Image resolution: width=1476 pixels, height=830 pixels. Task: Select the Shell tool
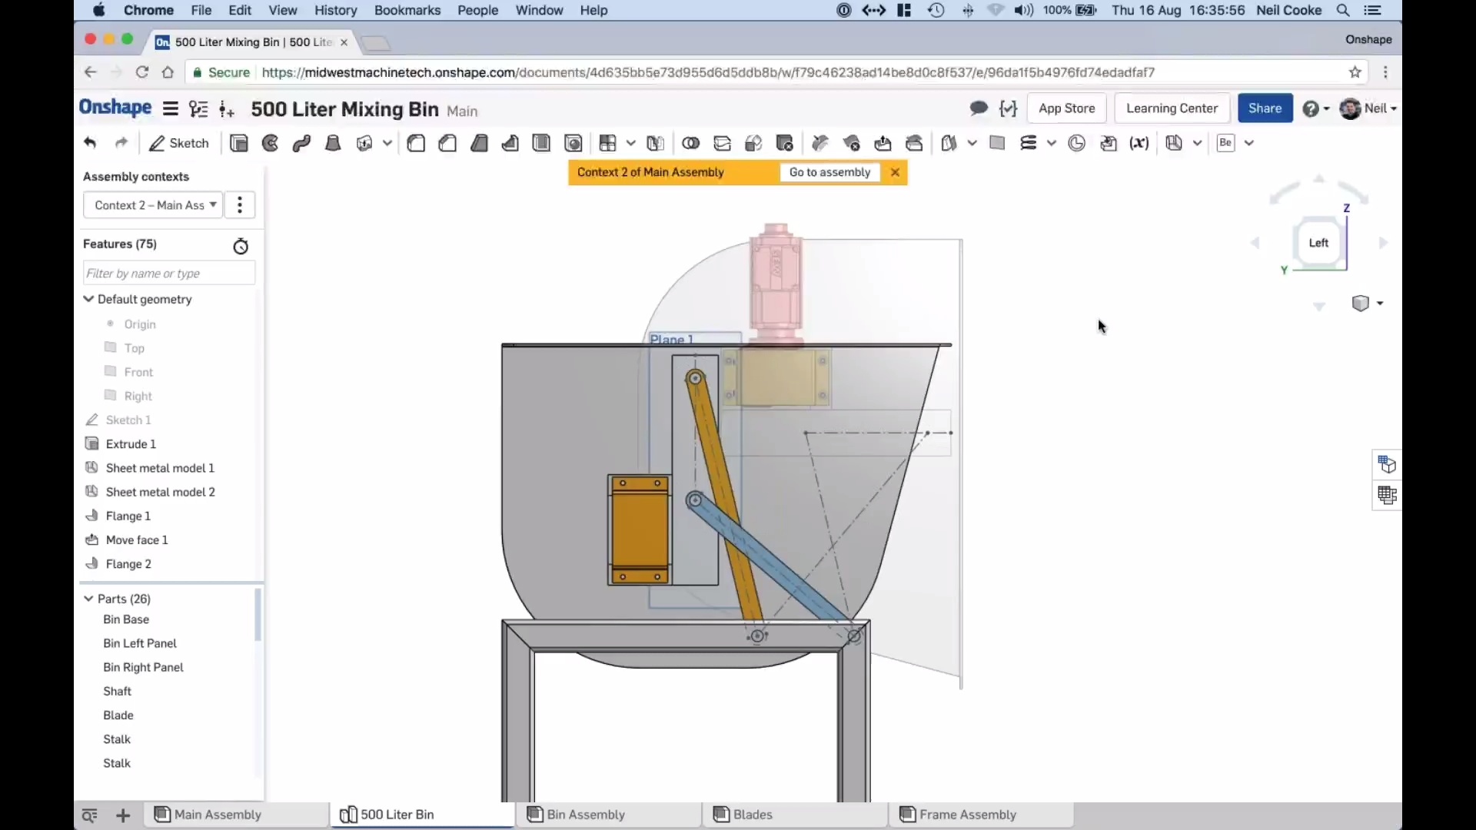pyautogui.click(x=542, y=144)
